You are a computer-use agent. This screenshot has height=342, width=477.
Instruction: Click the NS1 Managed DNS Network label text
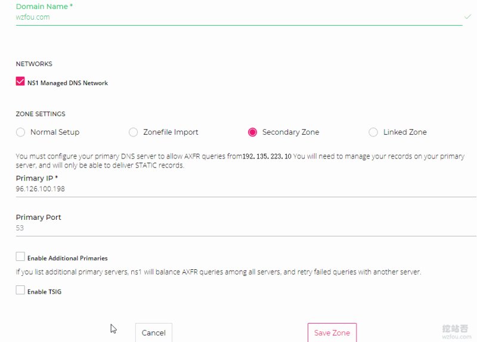pyautogui.click(x=67, y=83)
